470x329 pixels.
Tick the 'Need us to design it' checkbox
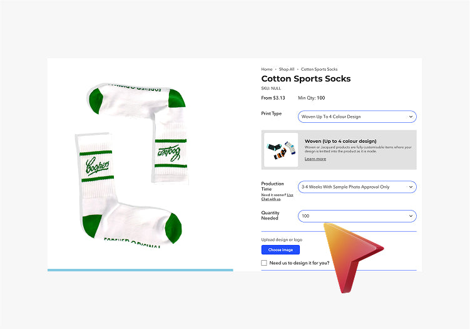pyautogui.click(x=264, y=263)
